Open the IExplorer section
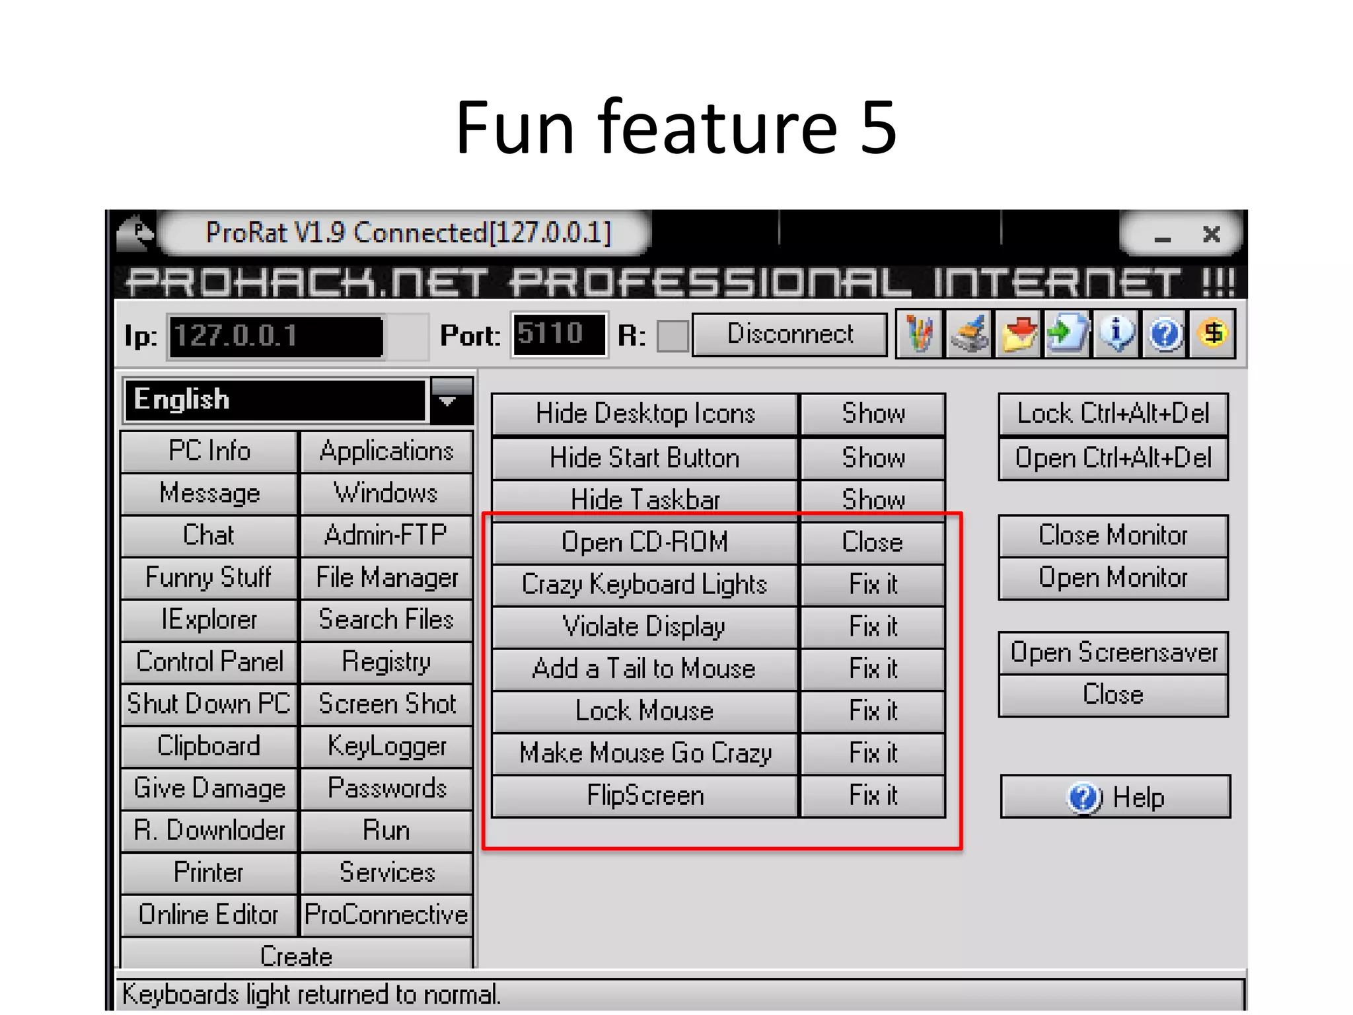 pos(209,620)
